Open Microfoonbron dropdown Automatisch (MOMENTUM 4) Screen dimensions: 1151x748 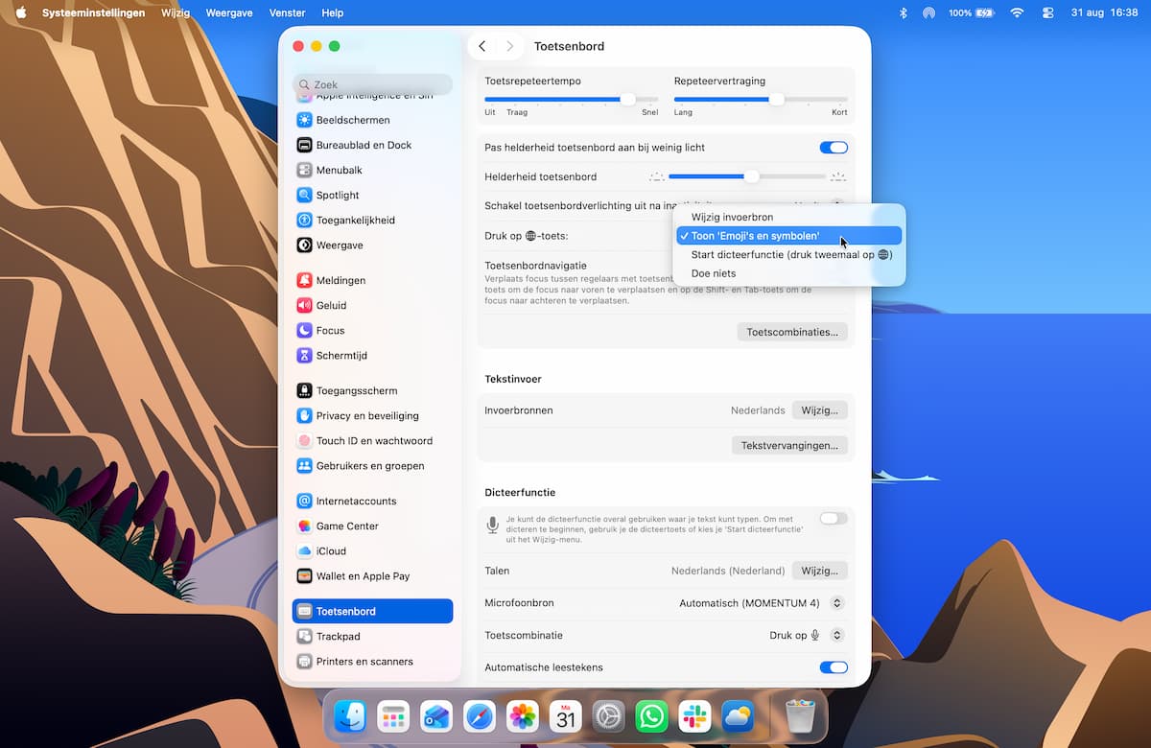pos(762,603)
